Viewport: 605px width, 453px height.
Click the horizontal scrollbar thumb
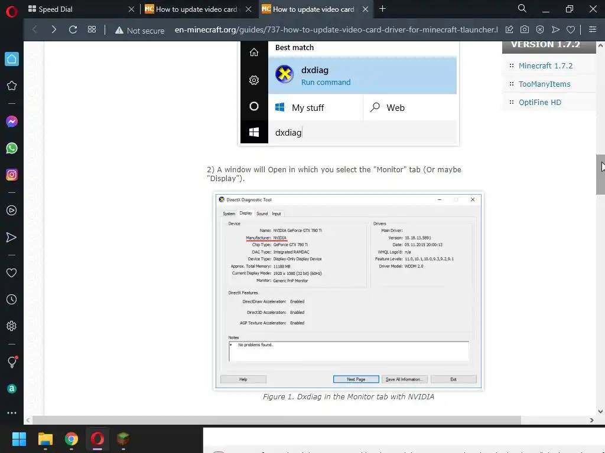click(x=277, y=420)
